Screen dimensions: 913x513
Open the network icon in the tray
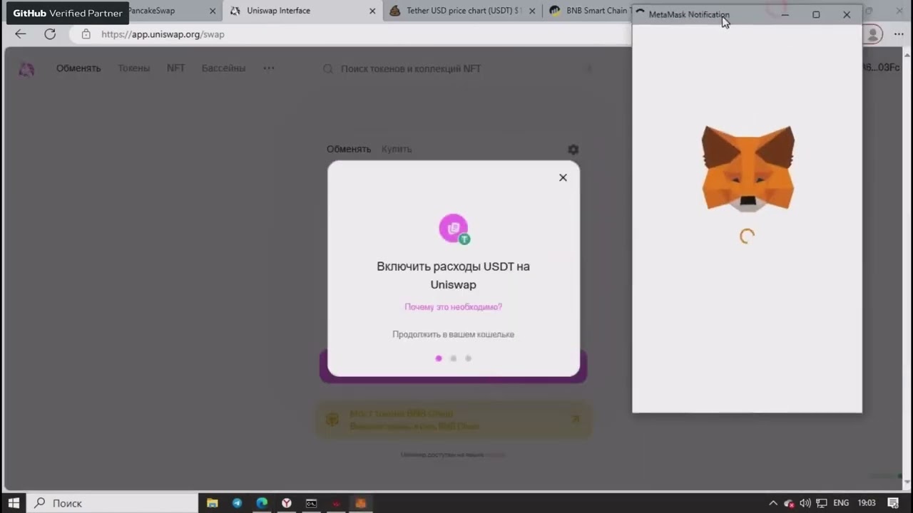tap(822, 503)
